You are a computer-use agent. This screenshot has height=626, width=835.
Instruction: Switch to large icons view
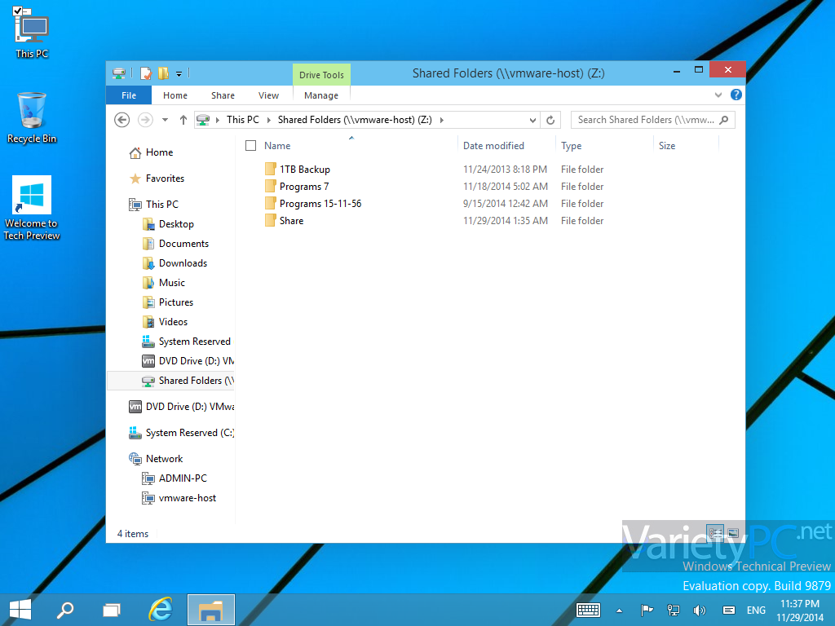click(733, 533)
